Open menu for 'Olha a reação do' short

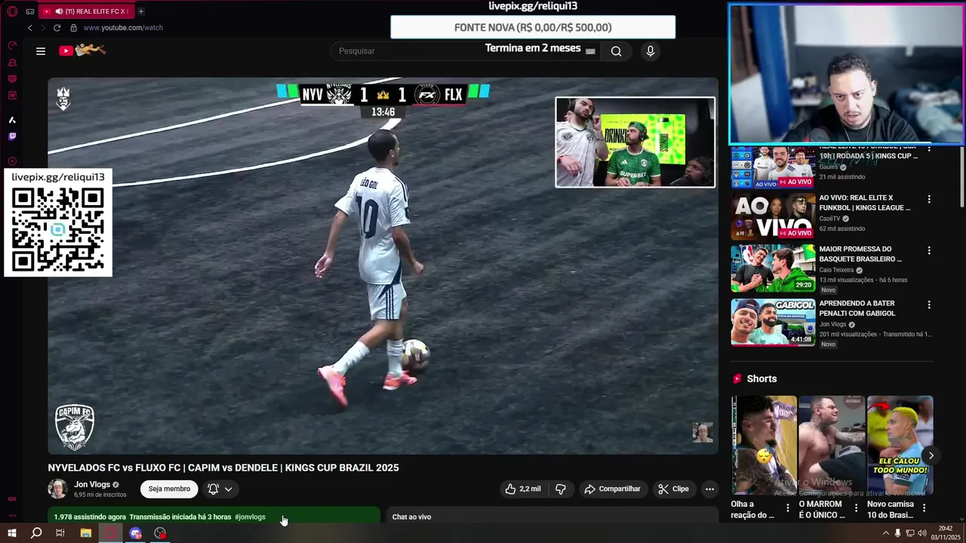click(x=787, y=508)
